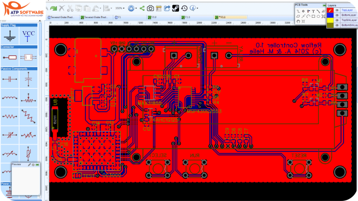Select the Copper Area polygon tool
The image size is (358, 201).
[298, 16]
